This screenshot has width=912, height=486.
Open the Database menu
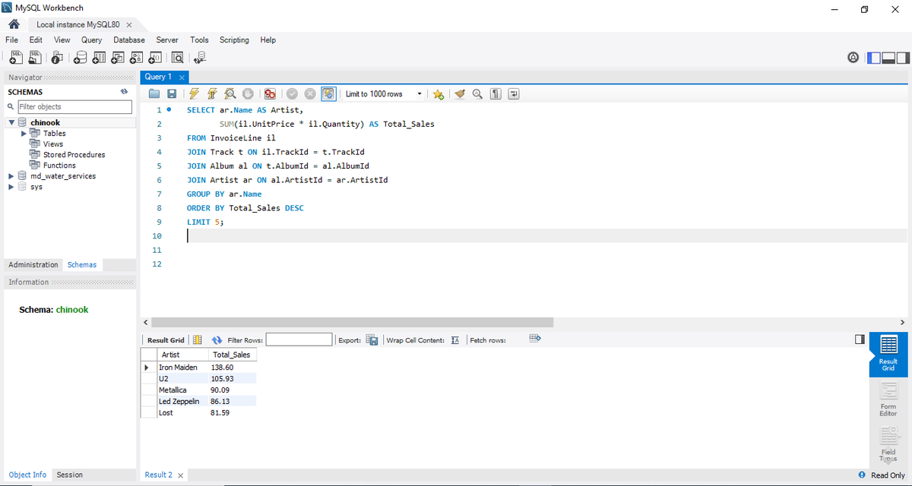pos(129,39)
